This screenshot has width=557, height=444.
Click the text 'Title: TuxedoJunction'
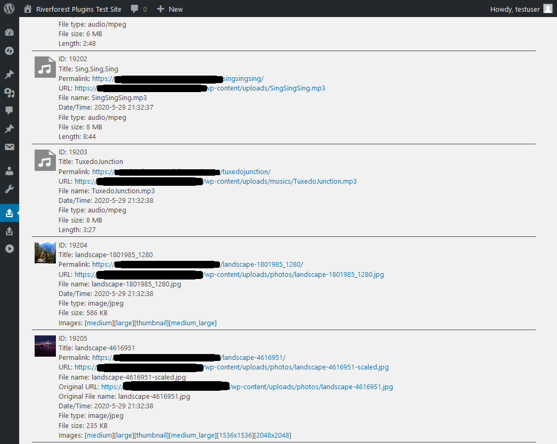coord(91,162)
